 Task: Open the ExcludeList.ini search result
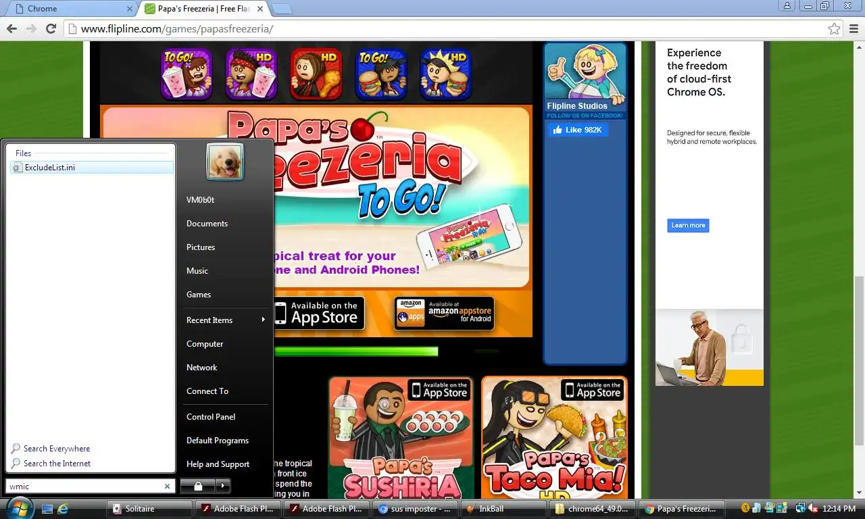[x=92, y=168]
